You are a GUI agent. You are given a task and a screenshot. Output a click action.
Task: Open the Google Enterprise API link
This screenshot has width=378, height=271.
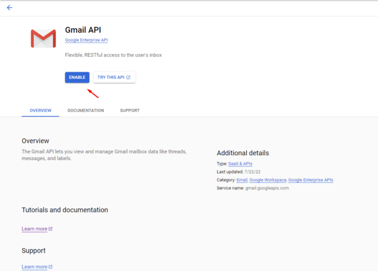[86, 40]
